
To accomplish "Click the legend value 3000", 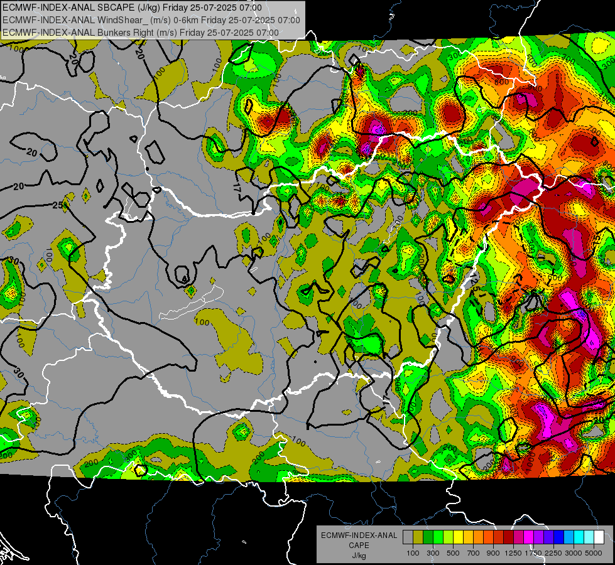I will point(574,553).
